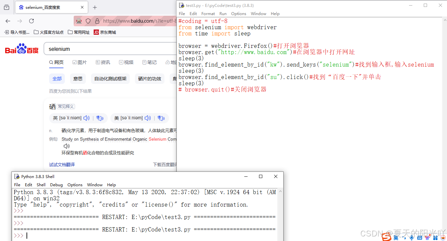This screenshot has height=241, width=447.
Task: Open File menu in Python Shell
Action: coord(17,185)
